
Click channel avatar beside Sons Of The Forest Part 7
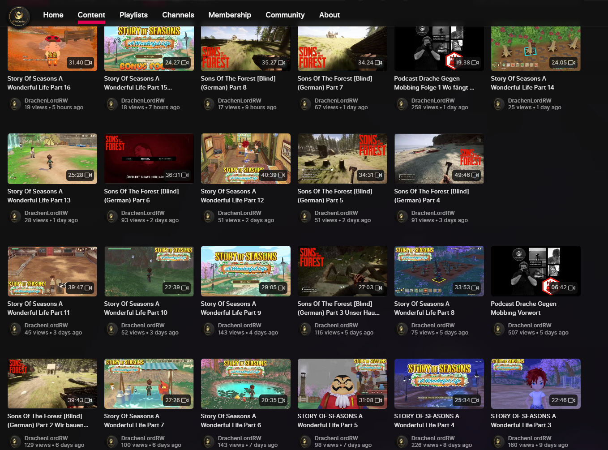tap(305, 104)
